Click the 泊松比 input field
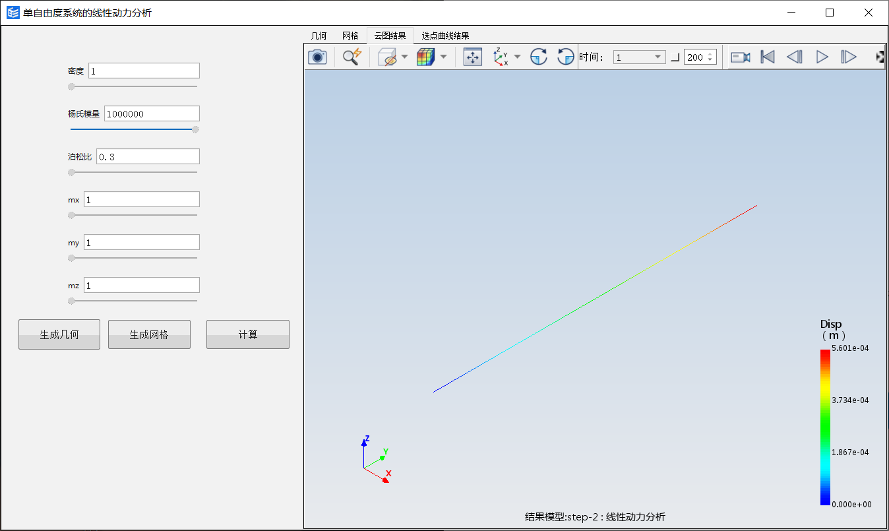This screenshot has width=889, height=531. pos(148,156)
